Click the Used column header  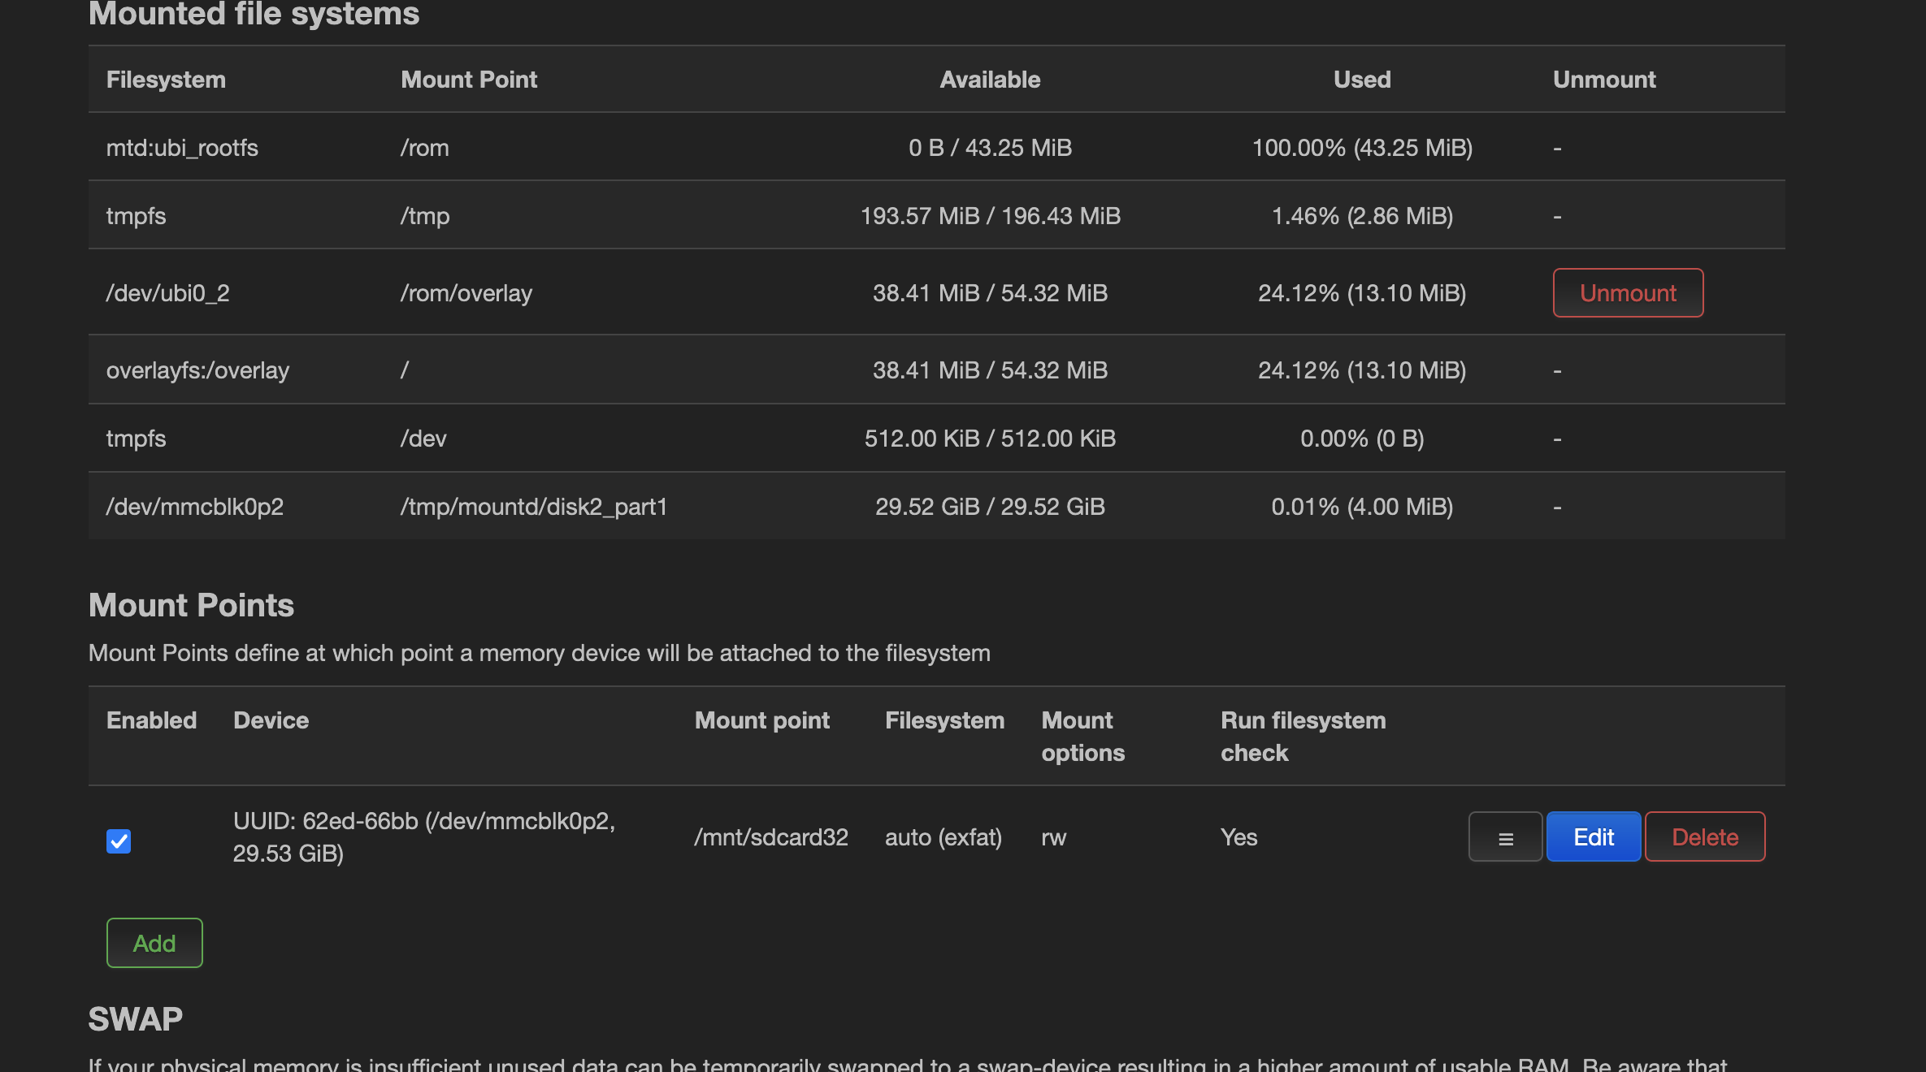[1362, 80]
